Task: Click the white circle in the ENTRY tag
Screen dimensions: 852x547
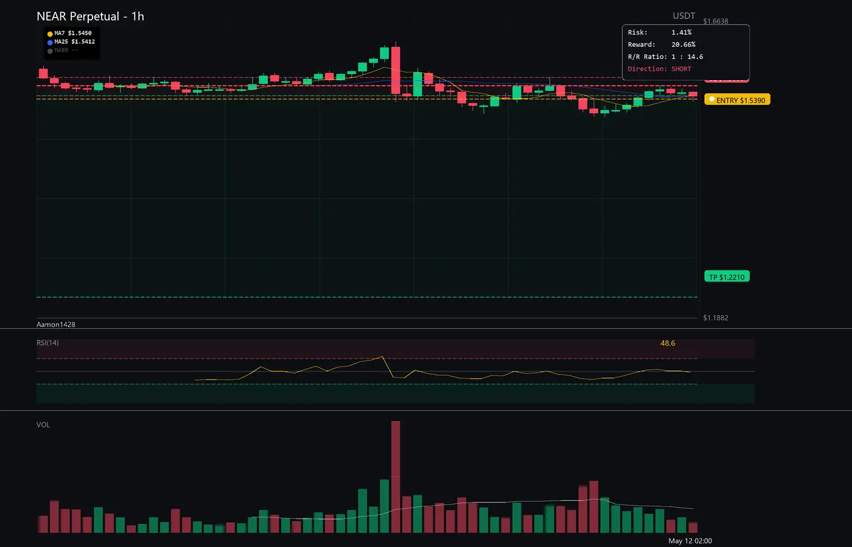Action: [x=711, y=99]
